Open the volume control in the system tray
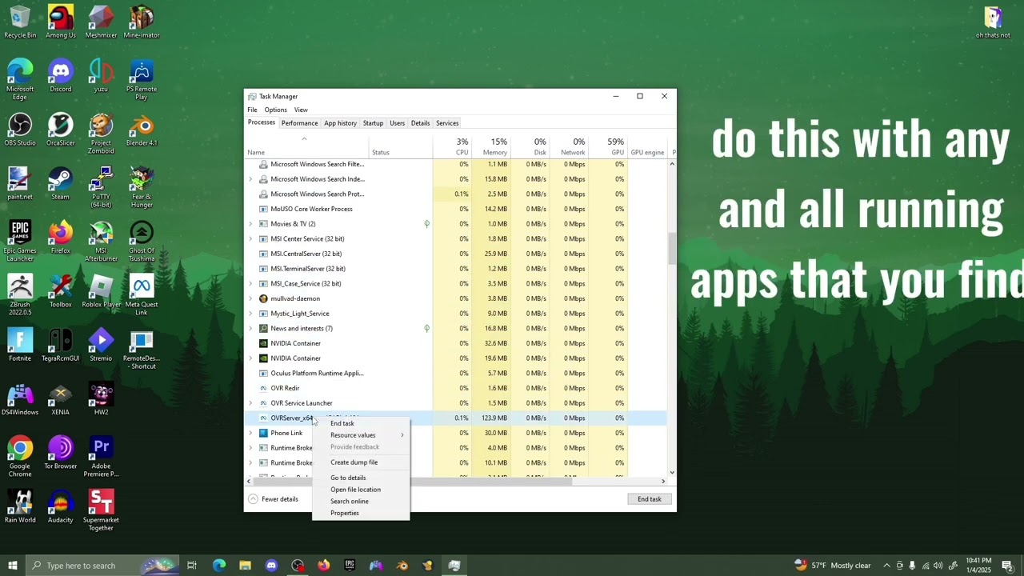The image size is (1024, 576). tap(938, 566)
